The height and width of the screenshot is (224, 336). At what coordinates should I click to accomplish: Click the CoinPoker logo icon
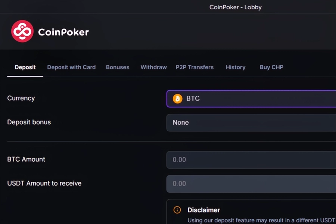22,31
